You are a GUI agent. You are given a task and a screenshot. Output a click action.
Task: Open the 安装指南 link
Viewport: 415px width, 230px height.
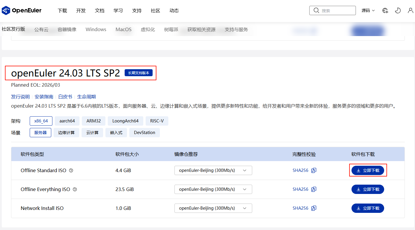coord(44,97)
